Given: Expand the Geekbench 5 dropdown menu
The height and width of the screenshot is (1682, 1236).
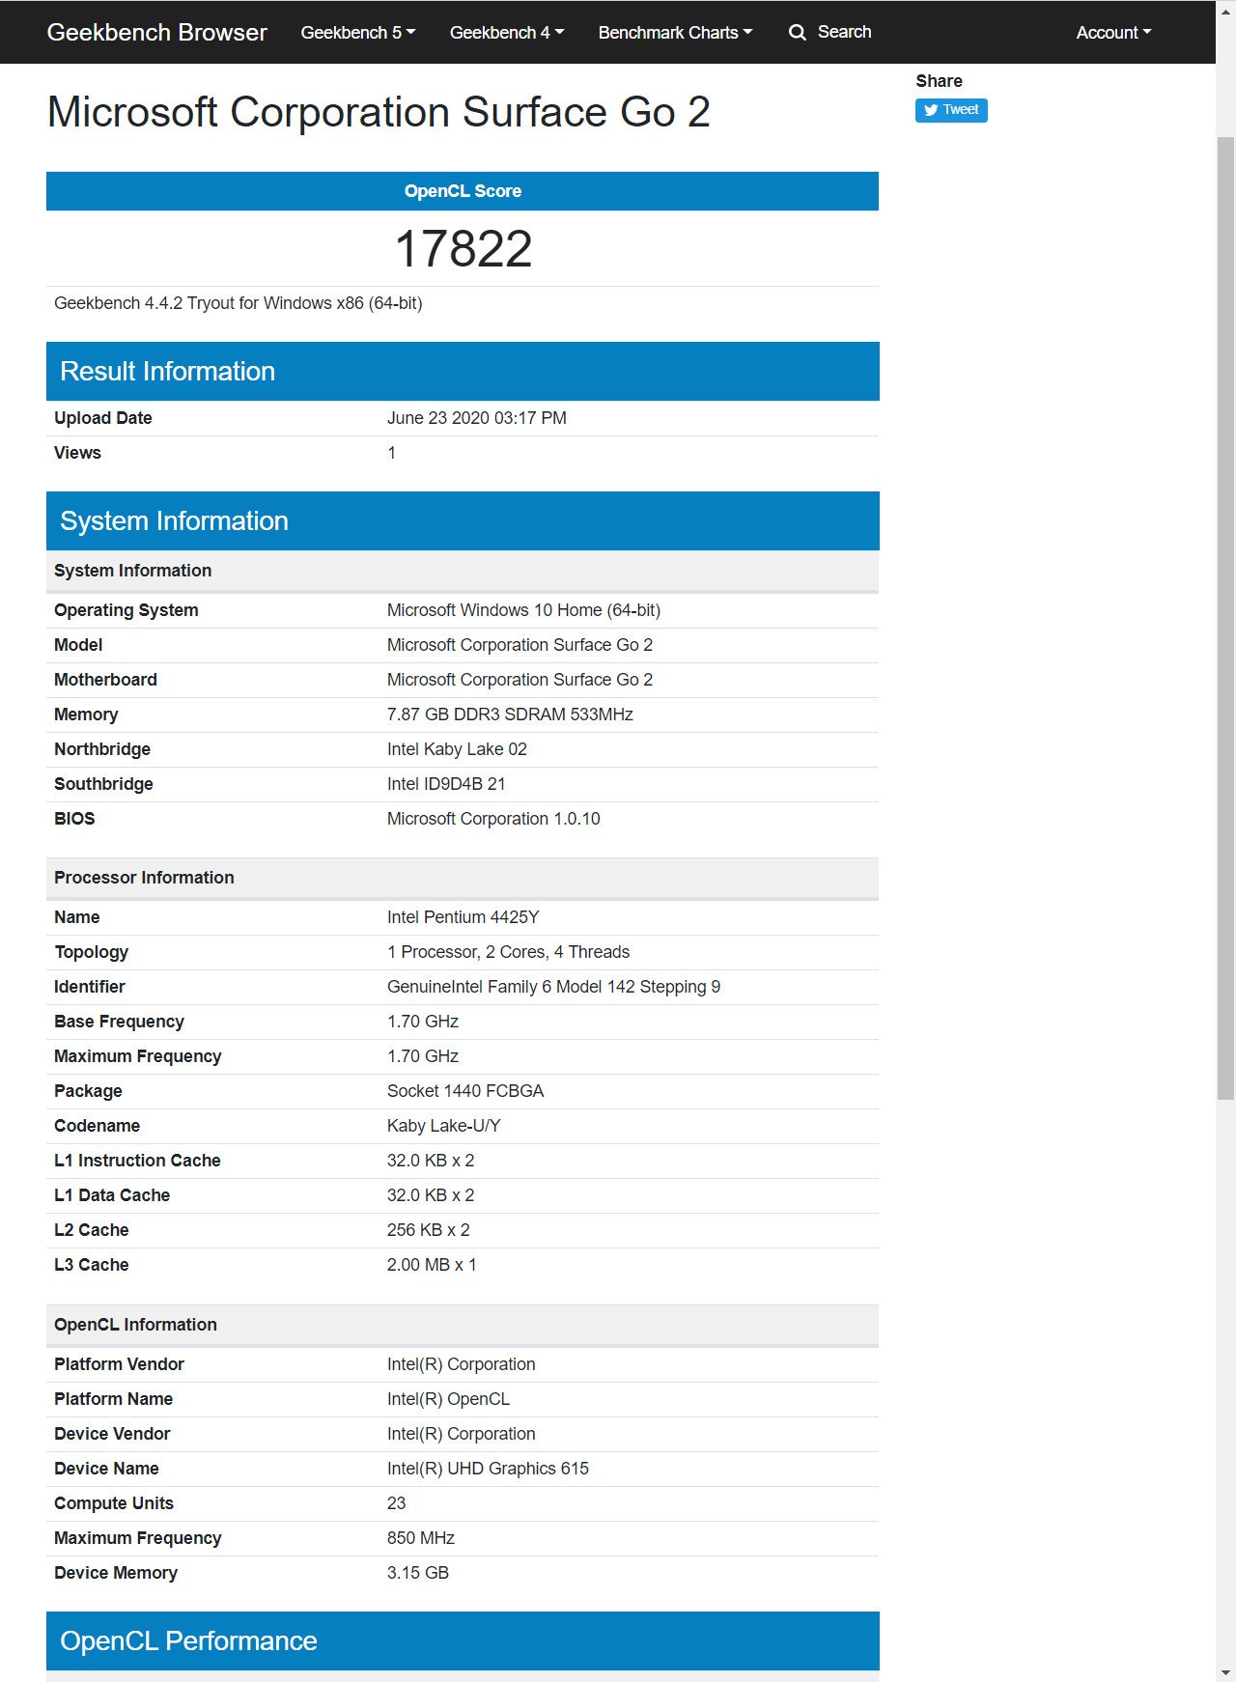Looking at the screenshot, I should point(358,32).
